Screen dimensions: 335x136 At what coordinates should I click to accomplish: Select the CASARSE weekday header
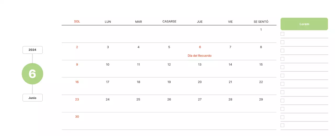point(169,21)
